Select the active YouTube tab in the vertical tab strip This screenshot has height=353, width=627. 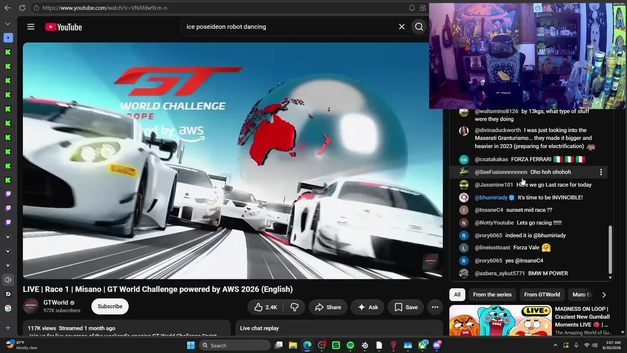8,38
